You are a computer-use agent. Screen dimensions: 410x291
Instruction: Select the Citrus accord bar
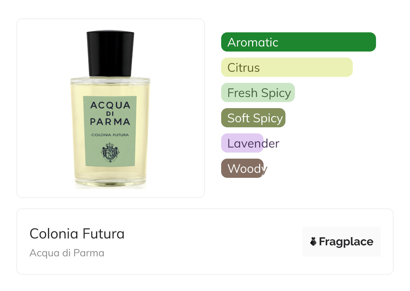(287, 67)
